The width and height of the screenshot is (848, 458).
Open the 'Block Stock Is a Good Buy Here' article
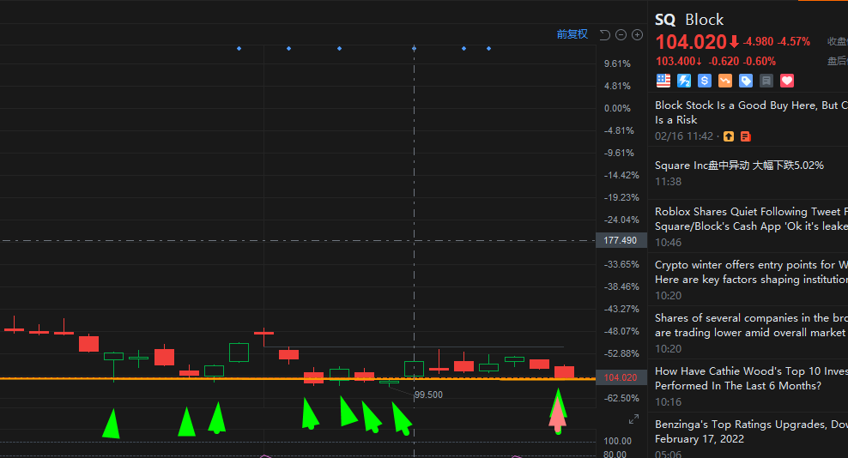[x=751, y=112]
